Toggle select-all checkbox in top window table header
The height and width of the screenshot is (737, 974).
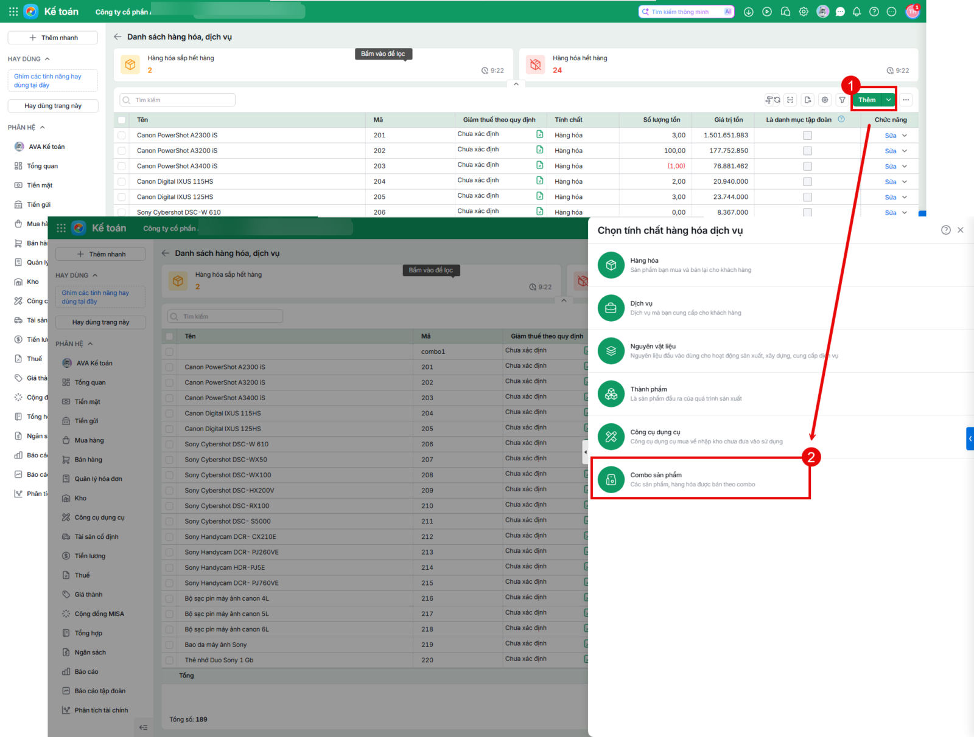pyautogui.click(x=122, y=120)
